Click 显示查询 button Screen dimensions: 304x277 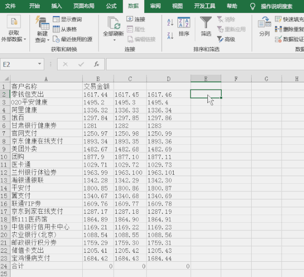coord(68,19)
